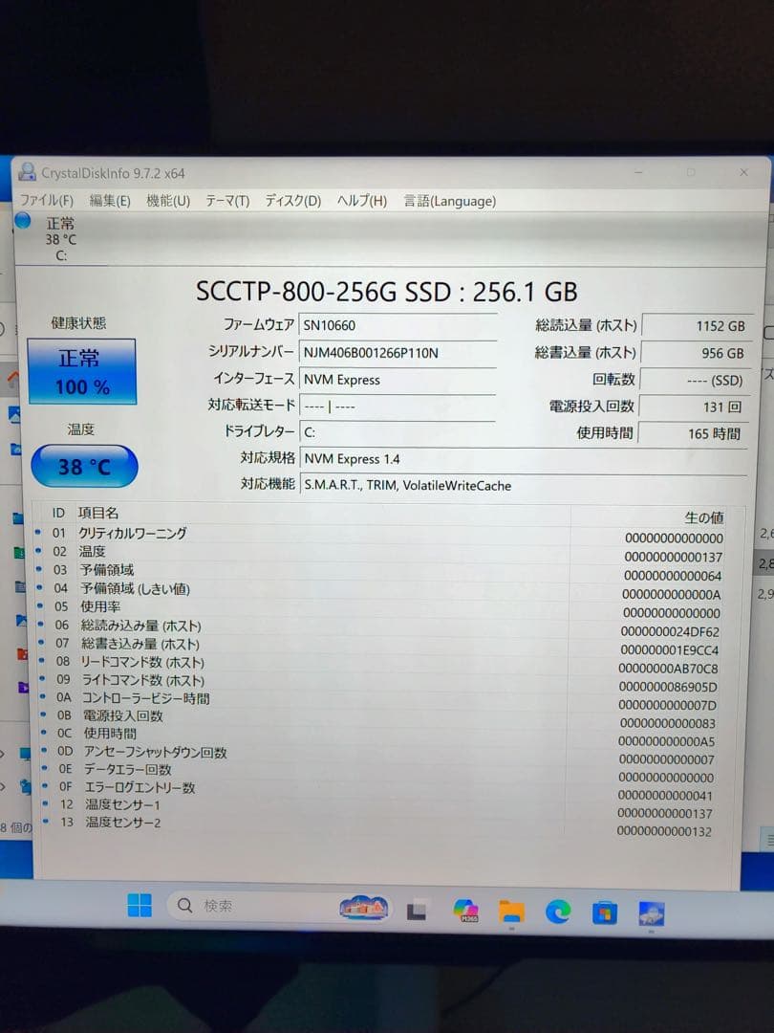Click the 38°C temperature button
The height and width of the screenshot is (1033, 774).
coord(84,466)
